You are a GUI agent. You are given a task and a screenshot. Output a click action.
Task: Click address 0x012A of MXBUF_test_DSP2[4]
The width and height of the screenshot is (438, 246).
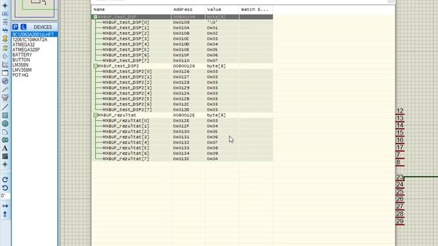pyautogui.click(x=181, y=94)
